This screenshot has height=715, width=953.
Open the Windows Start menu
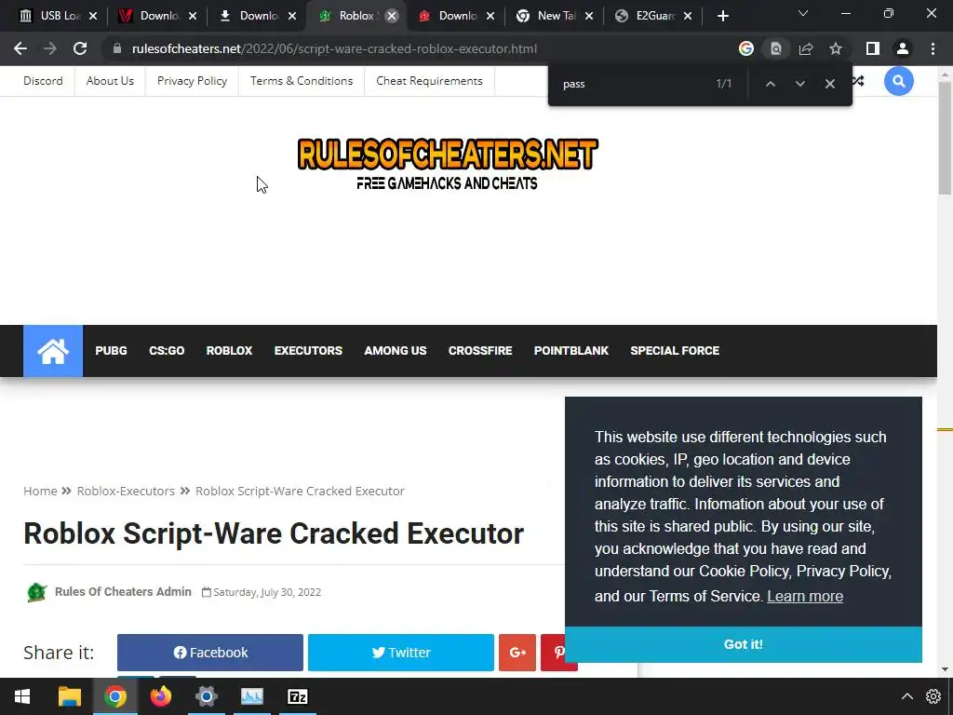pyautogui.click(x=22, y=696)
